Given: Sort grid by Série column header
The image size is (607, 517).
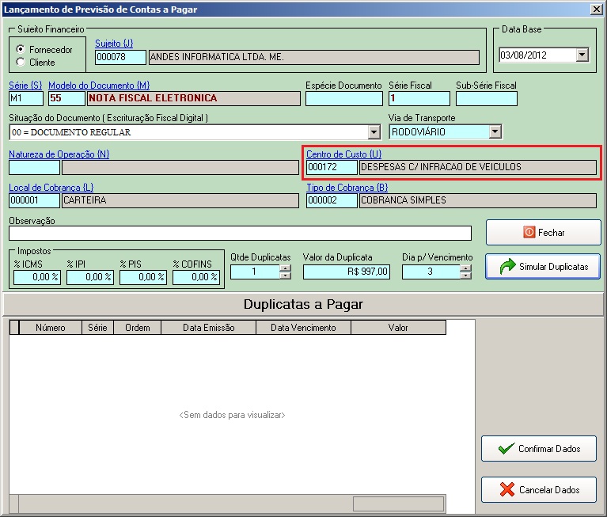Looking at the screenshot, I should point(97,328).
